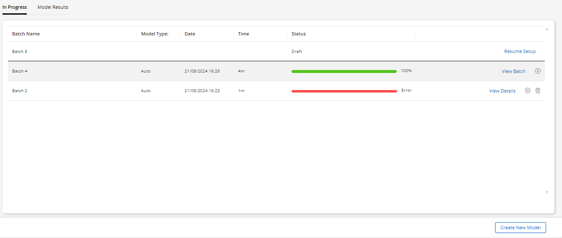This screenshot has height=238, width=562.
Task: Click the cancel icon for Batch 4
Action: point(538,71)
